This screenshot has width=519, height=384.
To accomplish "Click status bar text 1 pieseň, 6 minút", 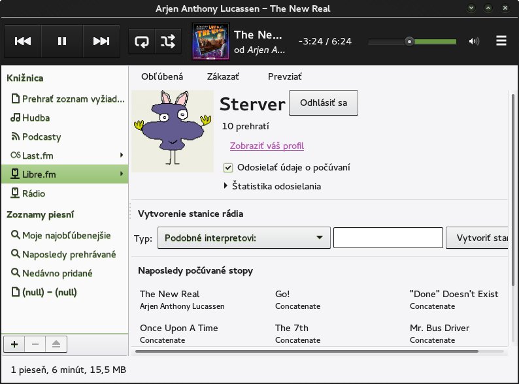I will (x=69, y=370).
